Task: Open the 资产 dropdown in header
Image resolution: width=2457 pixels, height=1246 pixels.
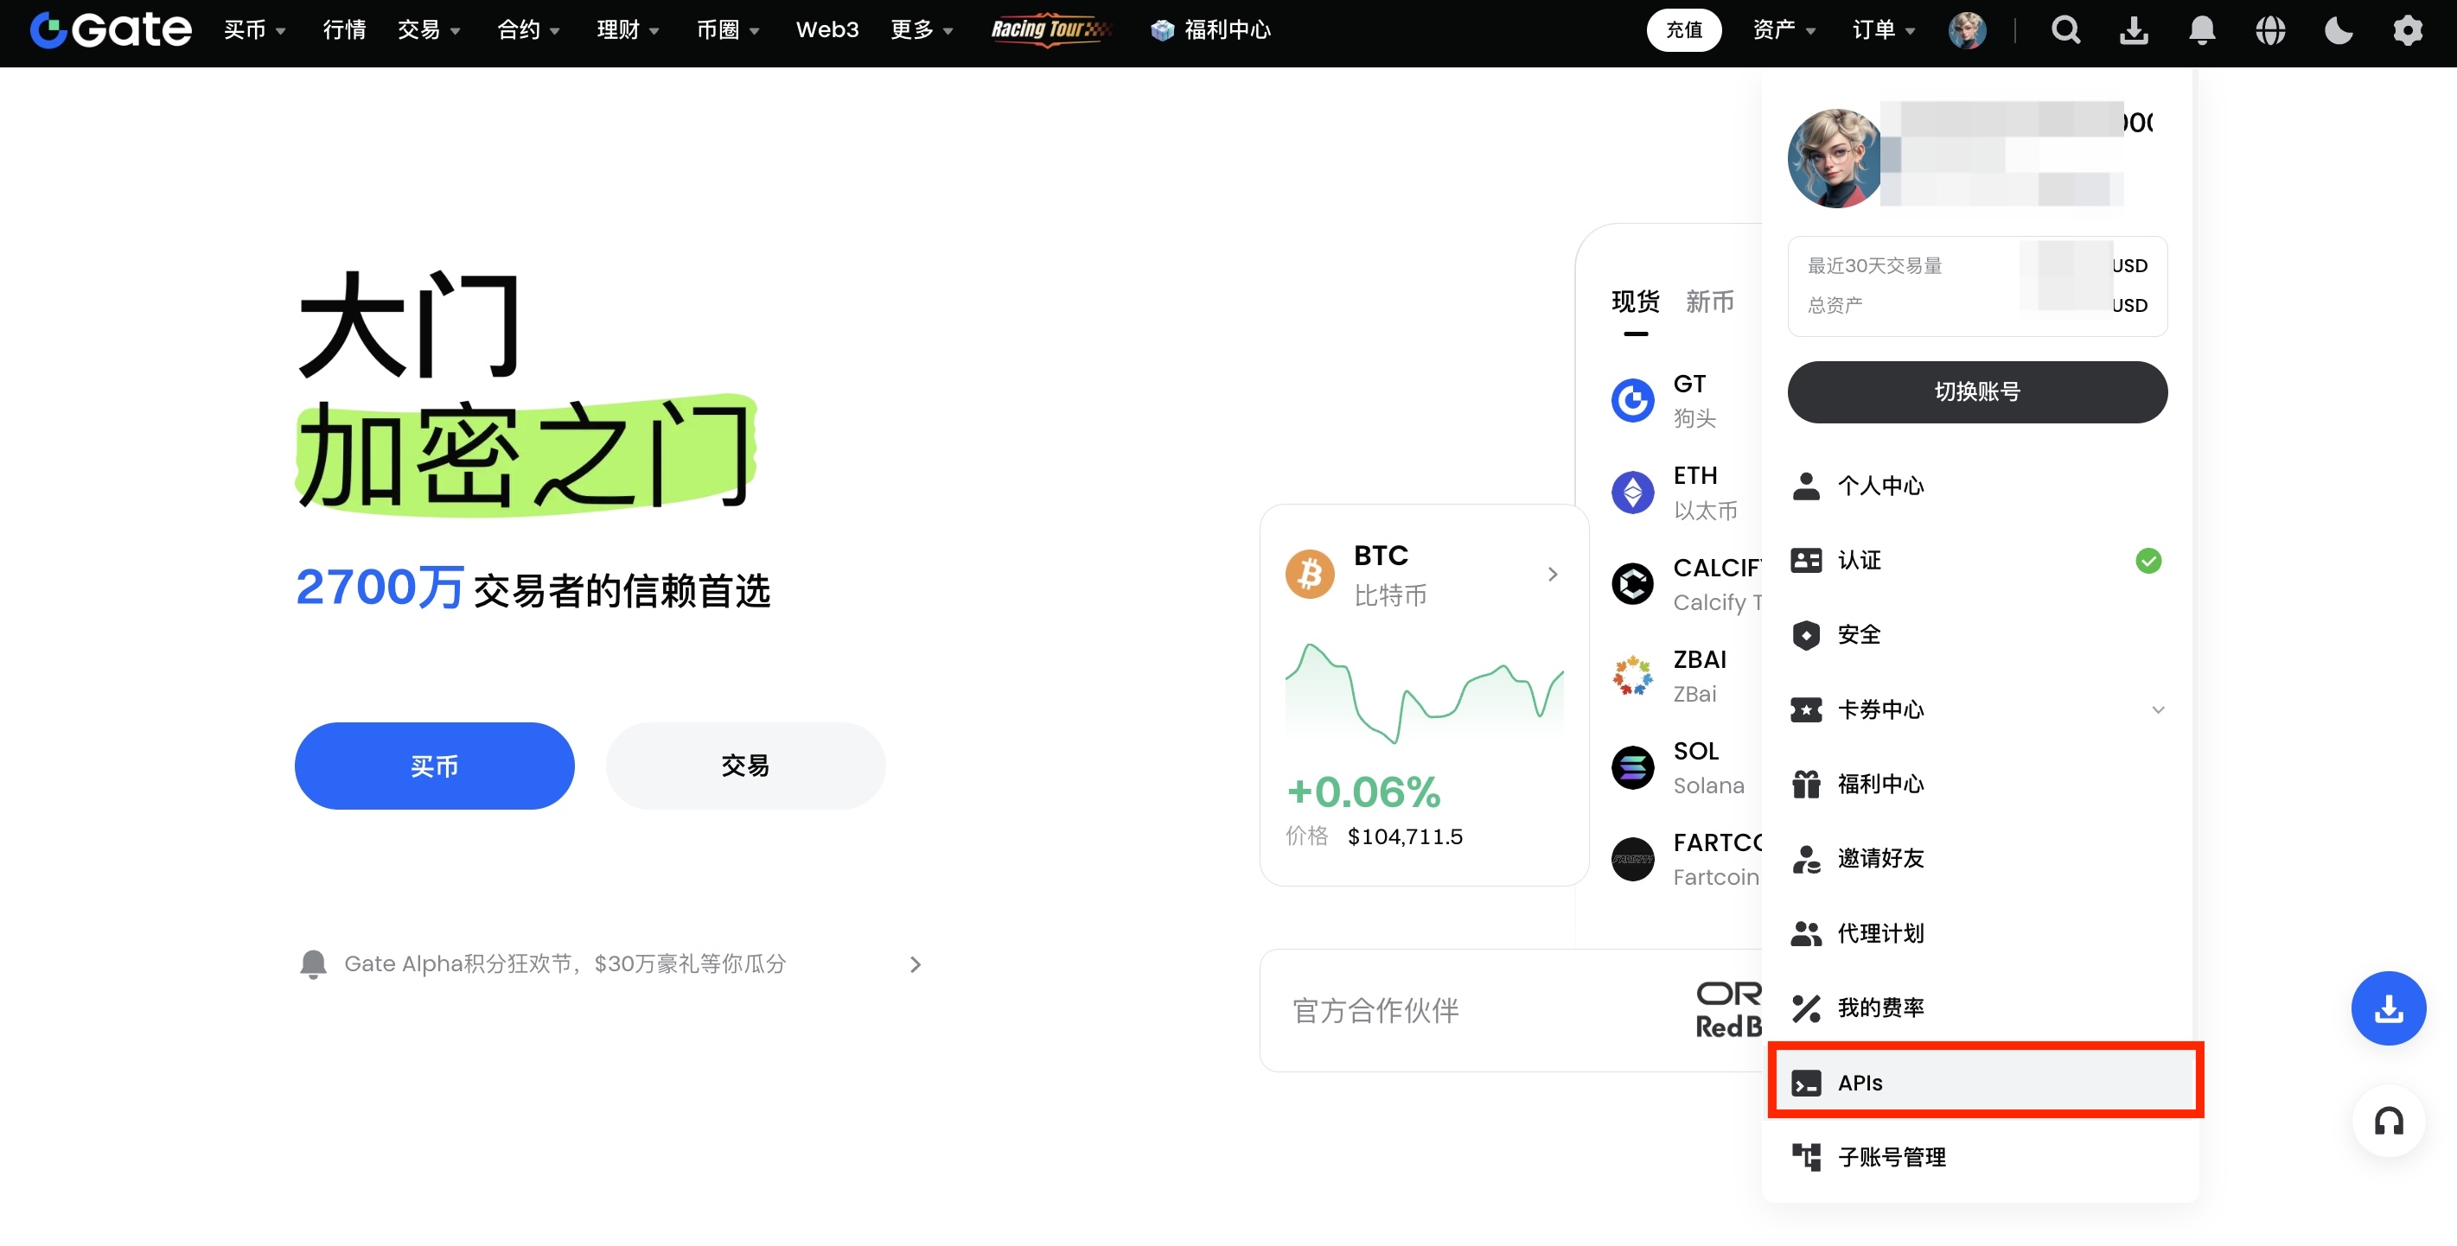Action: [x=1783, y=30]
